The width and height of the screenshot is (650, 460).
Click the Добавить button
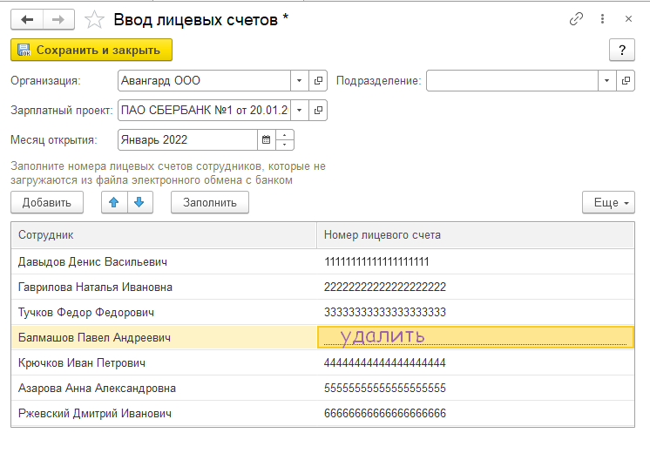(46, 202)
